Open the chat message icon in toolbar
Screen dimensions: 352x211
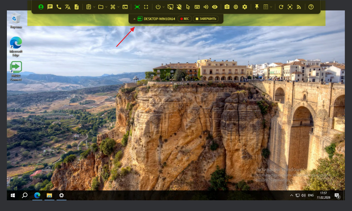pyautogui.click(x=50, y=7)
